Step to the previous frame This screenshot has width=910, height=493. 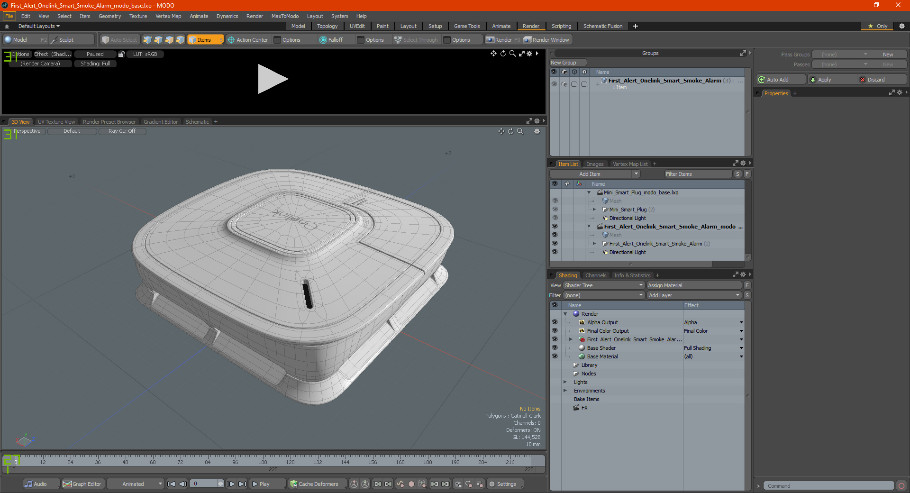(x=182, y=484)
